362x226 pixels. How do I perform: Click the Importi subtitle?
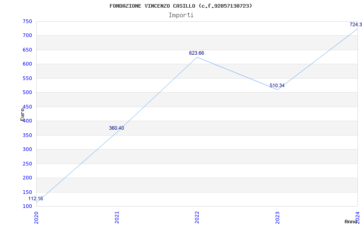point(181,15)
